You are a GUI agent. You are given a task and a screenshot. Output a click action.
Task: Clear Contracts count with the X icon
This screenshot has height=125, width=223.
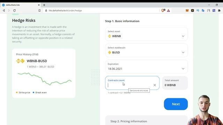point(155,85)
